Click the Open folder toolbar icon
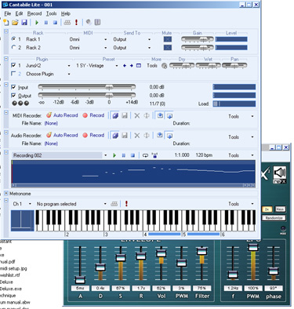294x309 pixels. (15, 23)
